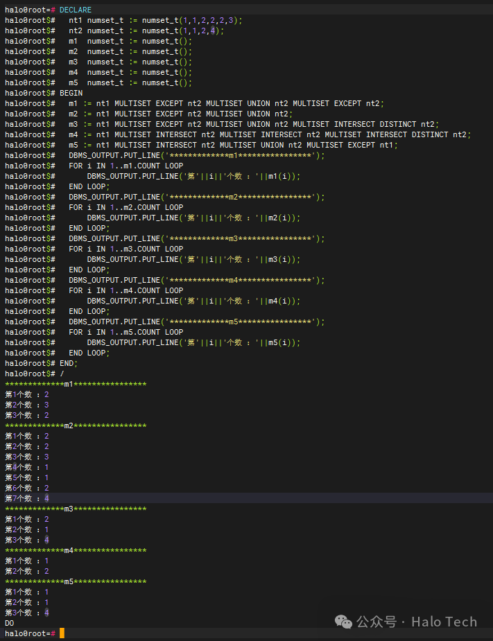Click the PUT_LINE statement printing the m5 header

coord(196,322)
